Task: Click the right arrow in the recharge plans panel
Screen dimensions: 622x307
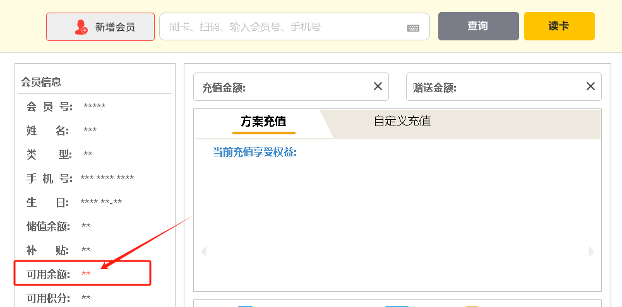Action: click(x=591, y=252)
